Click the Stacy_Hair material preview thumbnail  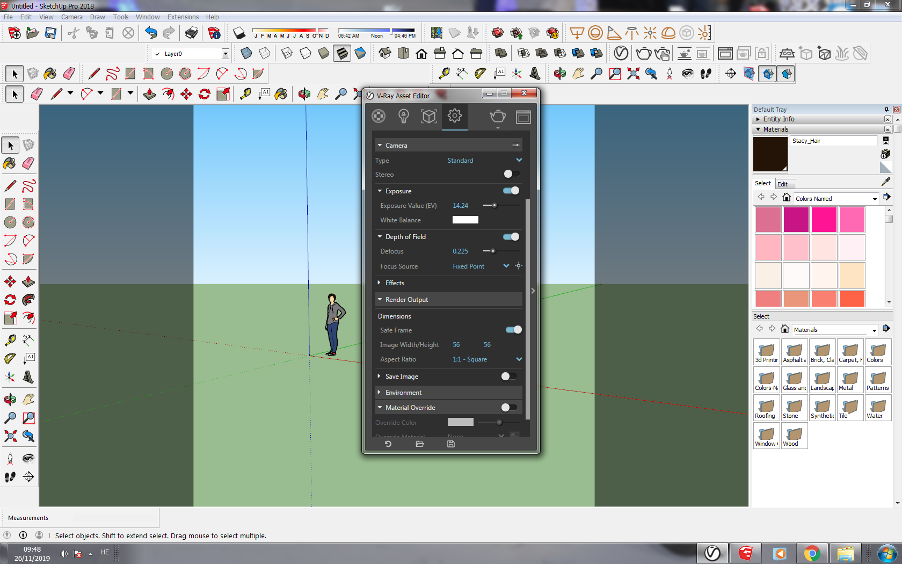770,154
